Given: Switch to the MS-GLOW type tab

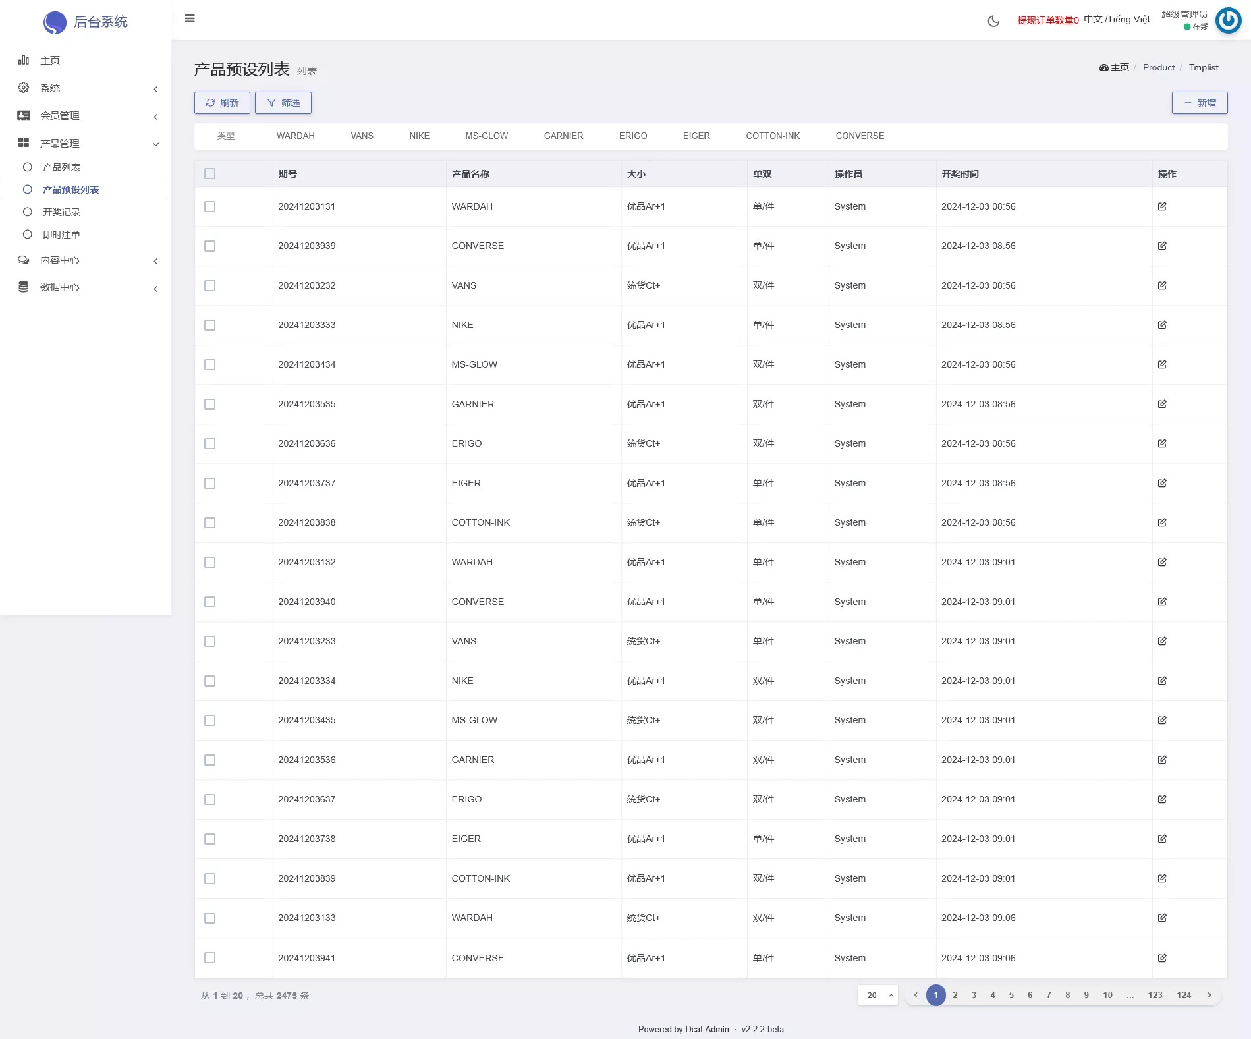Looking at the screenshot, I should [x=486, y=136].
